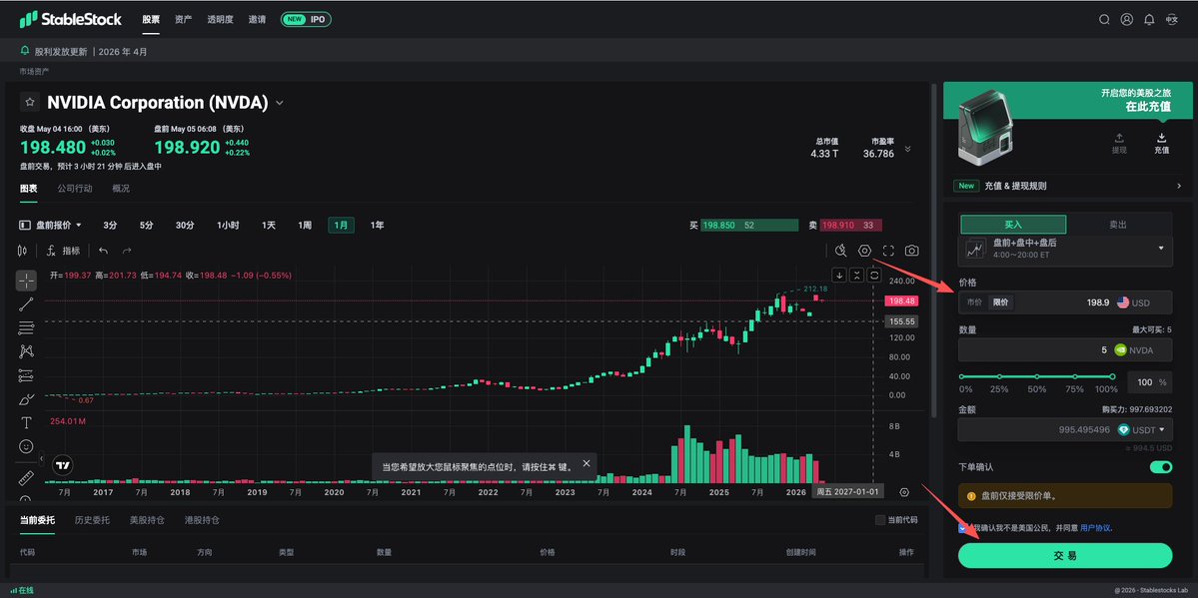The height and width of the screenshot is (598, 1198).
Task: Click the green 交易 trade button
Action: click(1065, 555)
